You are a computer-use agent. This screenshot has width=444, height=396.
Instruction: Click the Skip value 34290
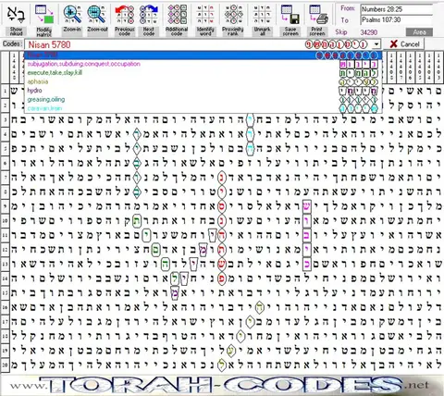pos(369,32)
